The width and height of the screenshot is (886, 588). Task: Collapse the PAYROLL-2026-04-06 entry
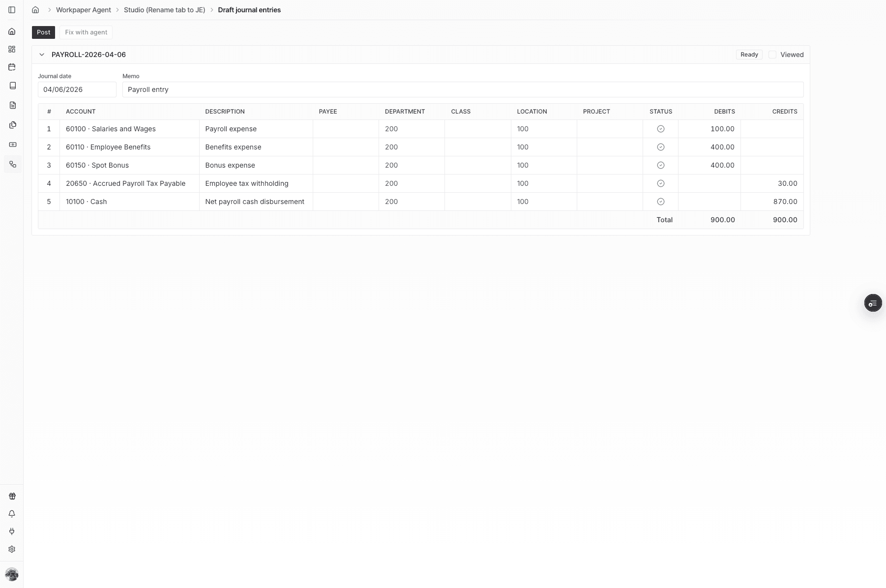pos(42,55)
